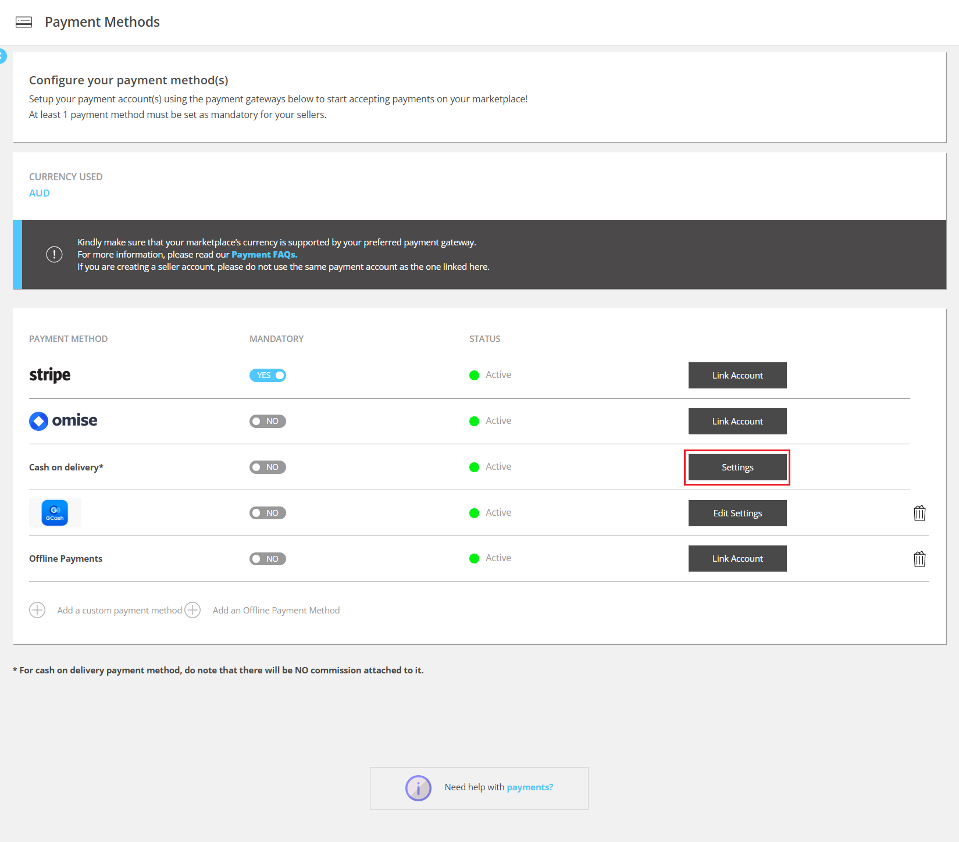Enable mandatory toggle for GCash

pos(268,513)
